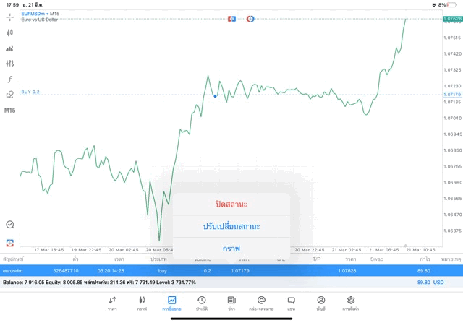Viewport: 463px width, 323px height.
Task: Open the drawing objects shapes icon
Action: [x=9, y=95]
